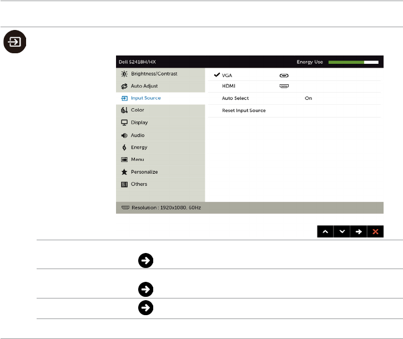Click the VGA connector icon
Image resolution: width=403 pixels, height=339 pixels.
point(284,75)
